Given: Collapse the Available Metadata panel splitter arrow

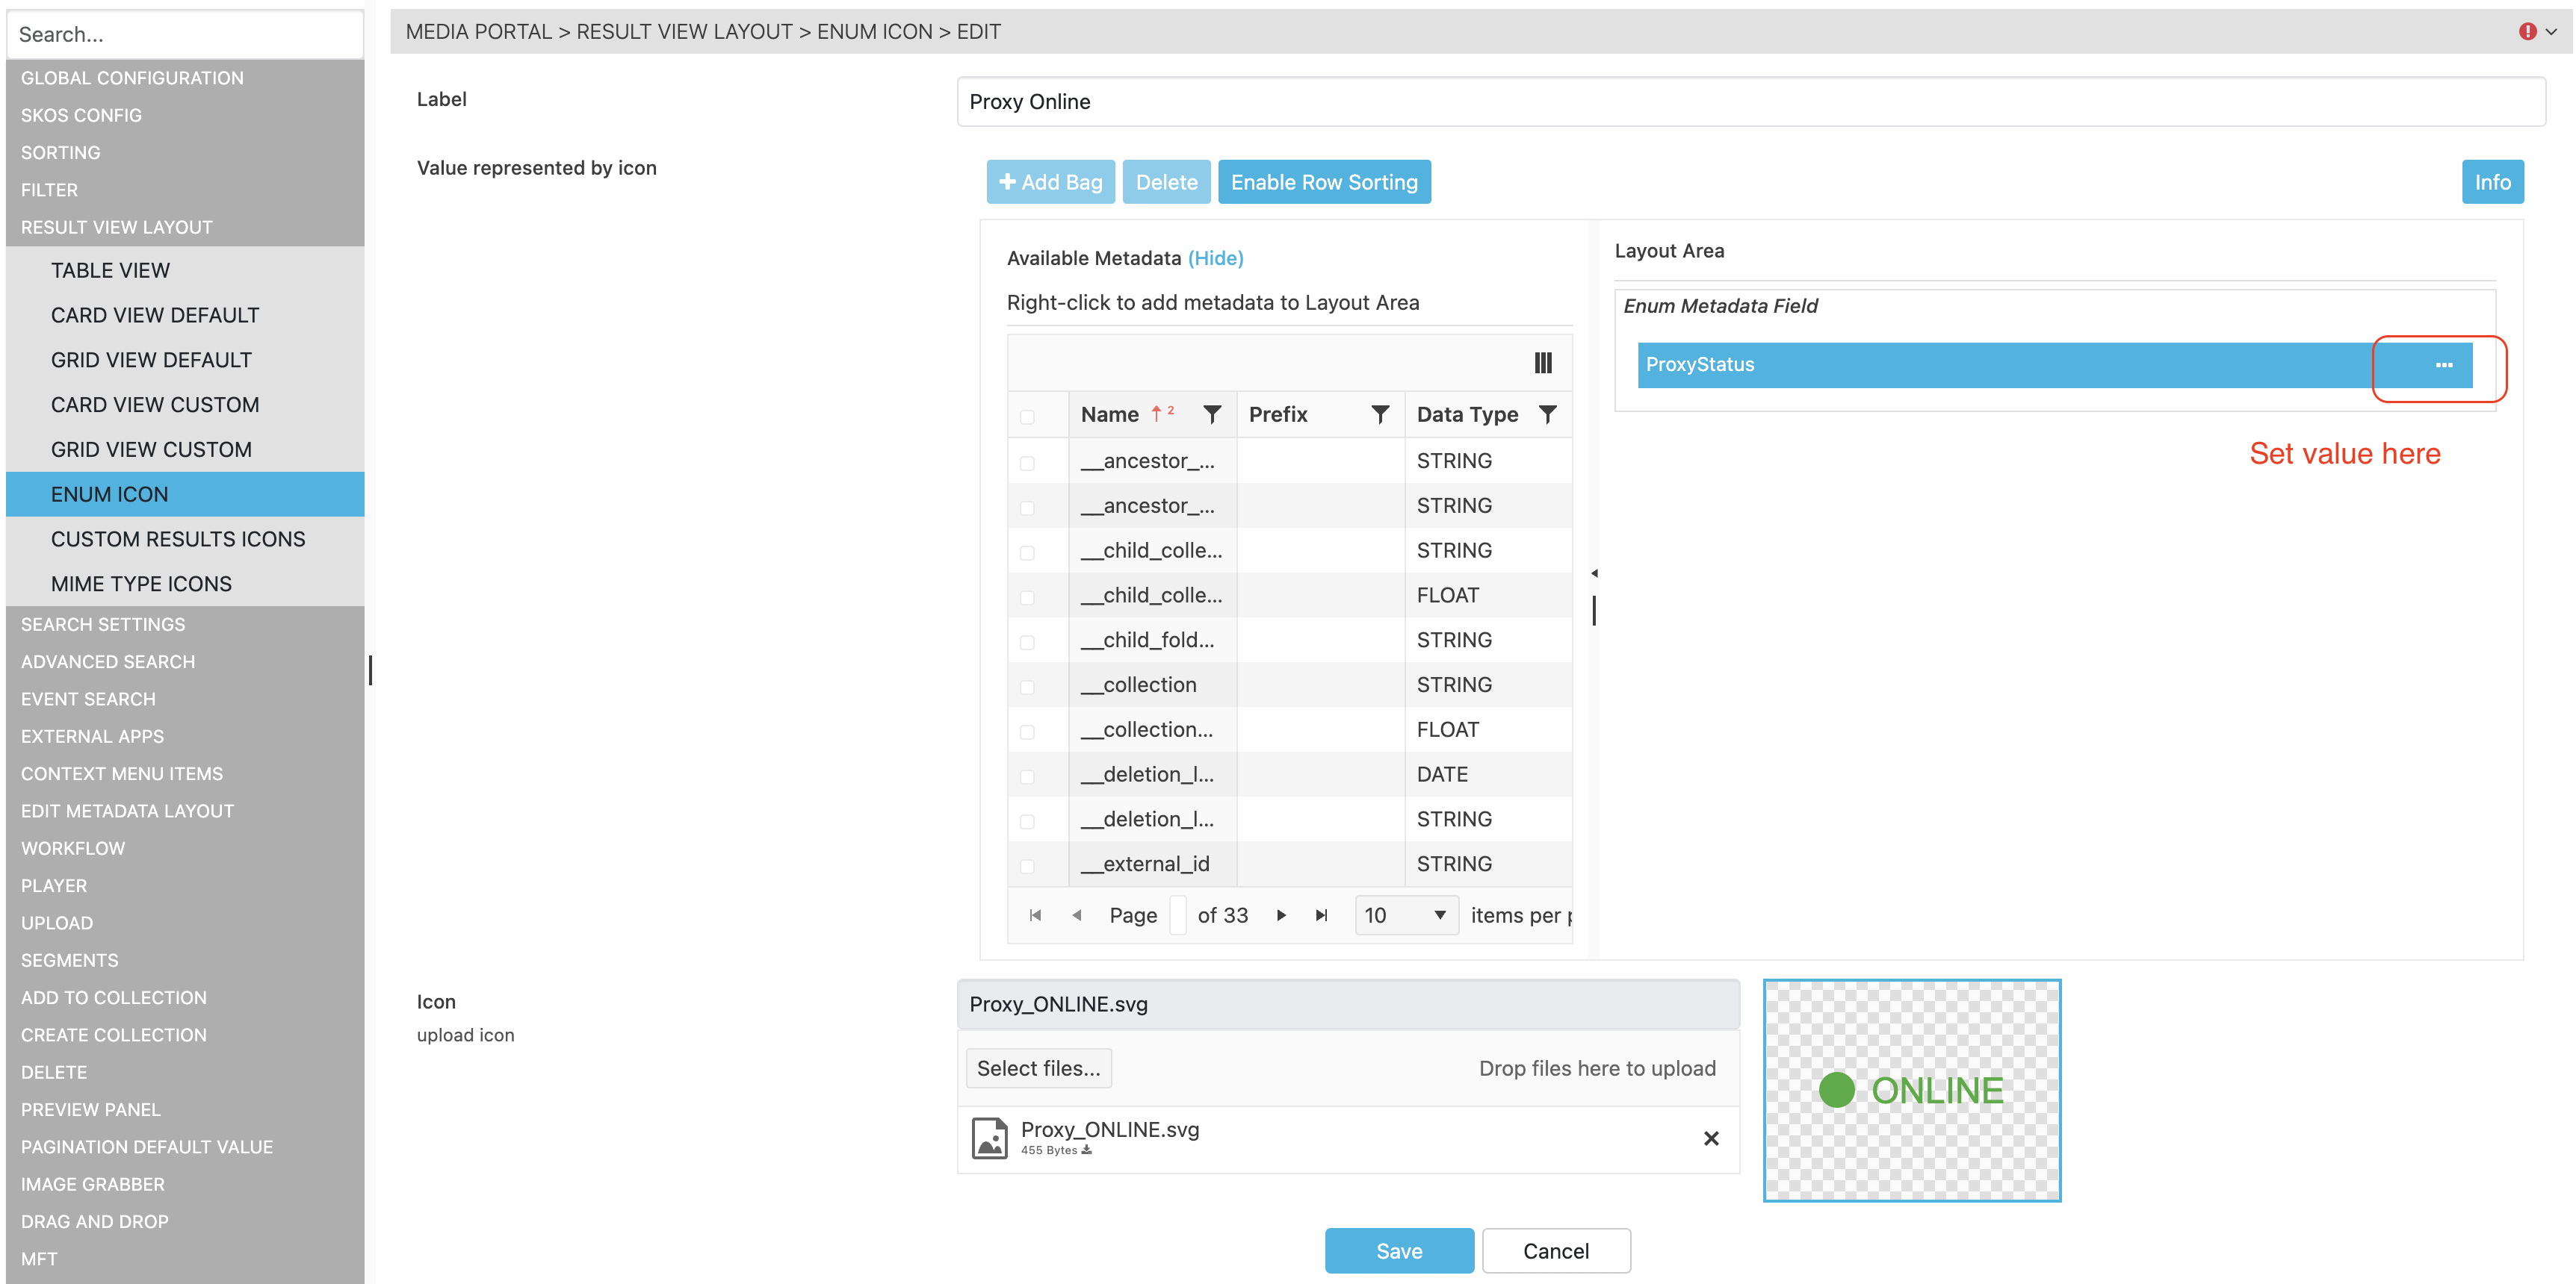Looking at the screenshot, I should pyautogui.click(x=1594, y=573).
